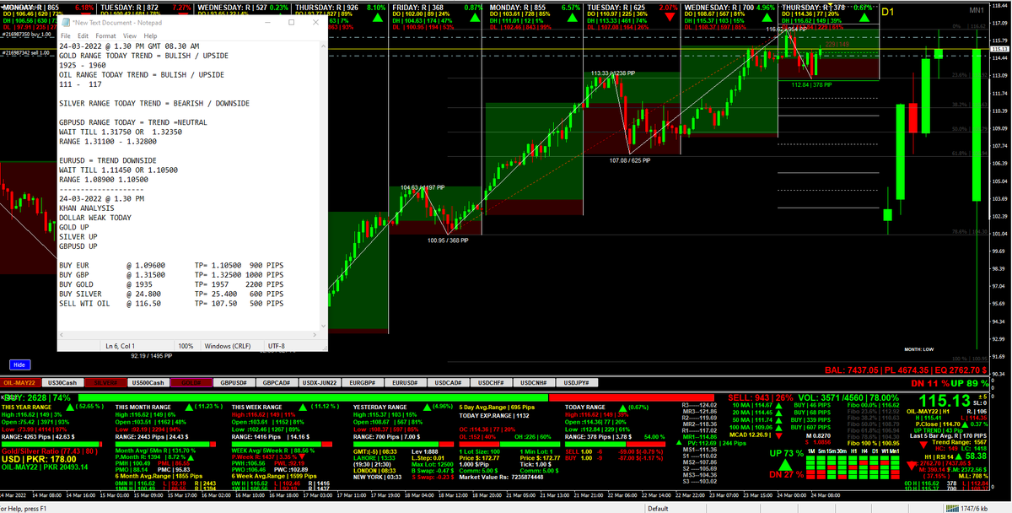Select the SILVER# symbol button
The width and height of the screenshot is (1012, 513).
coord(107,382)
